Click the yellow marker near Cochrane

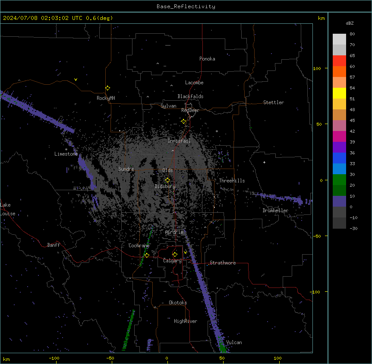point(147,255)
